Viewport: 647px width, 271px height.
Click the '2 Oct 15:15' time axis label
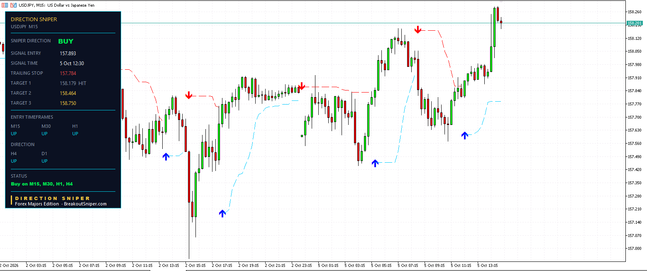click(x=195, y=265)
